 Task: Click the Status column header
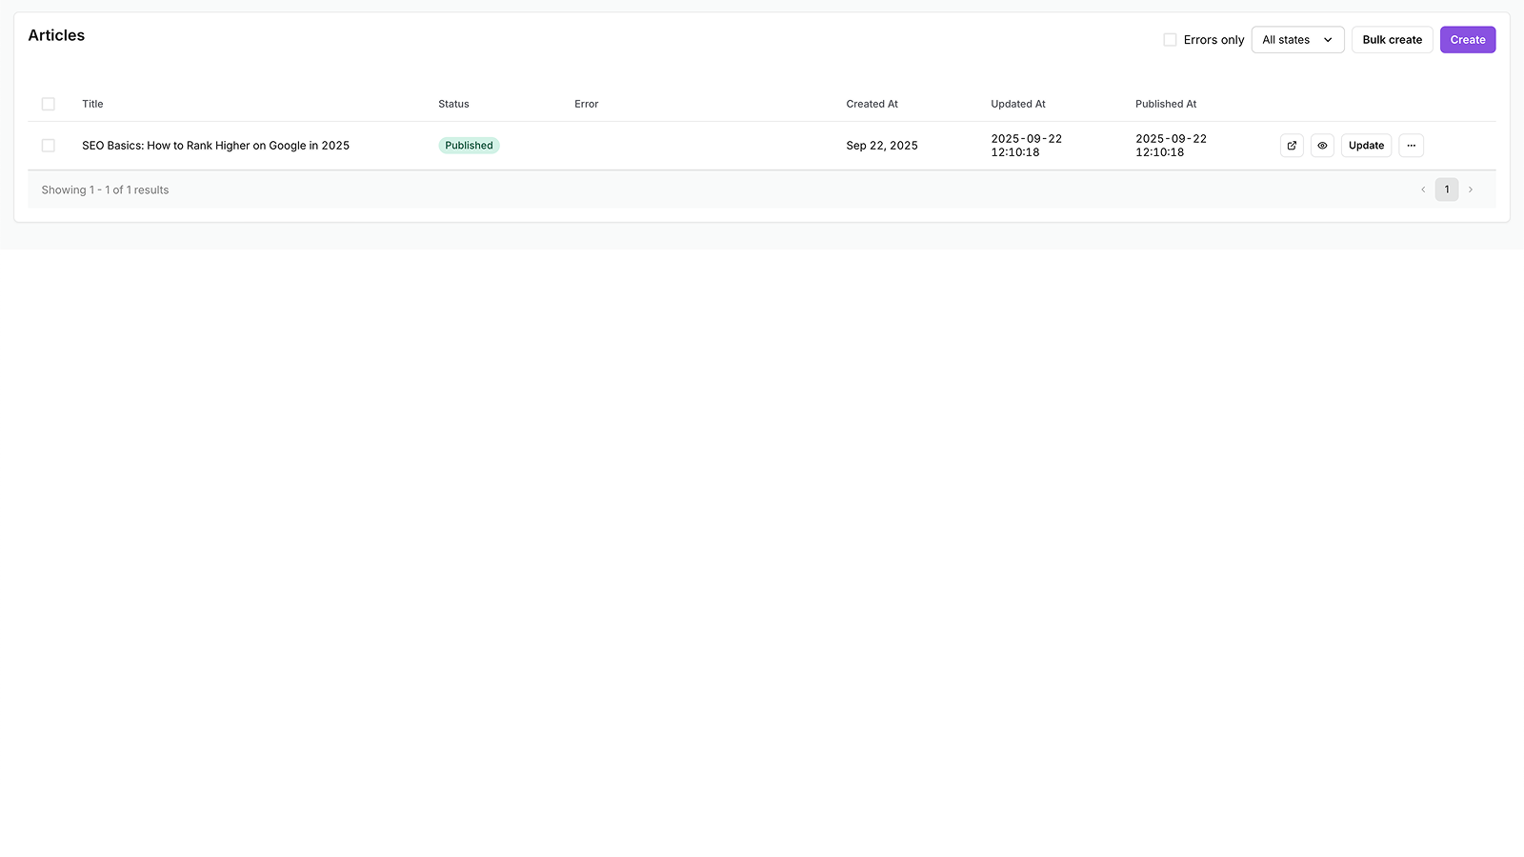click(x=452, y=104)
